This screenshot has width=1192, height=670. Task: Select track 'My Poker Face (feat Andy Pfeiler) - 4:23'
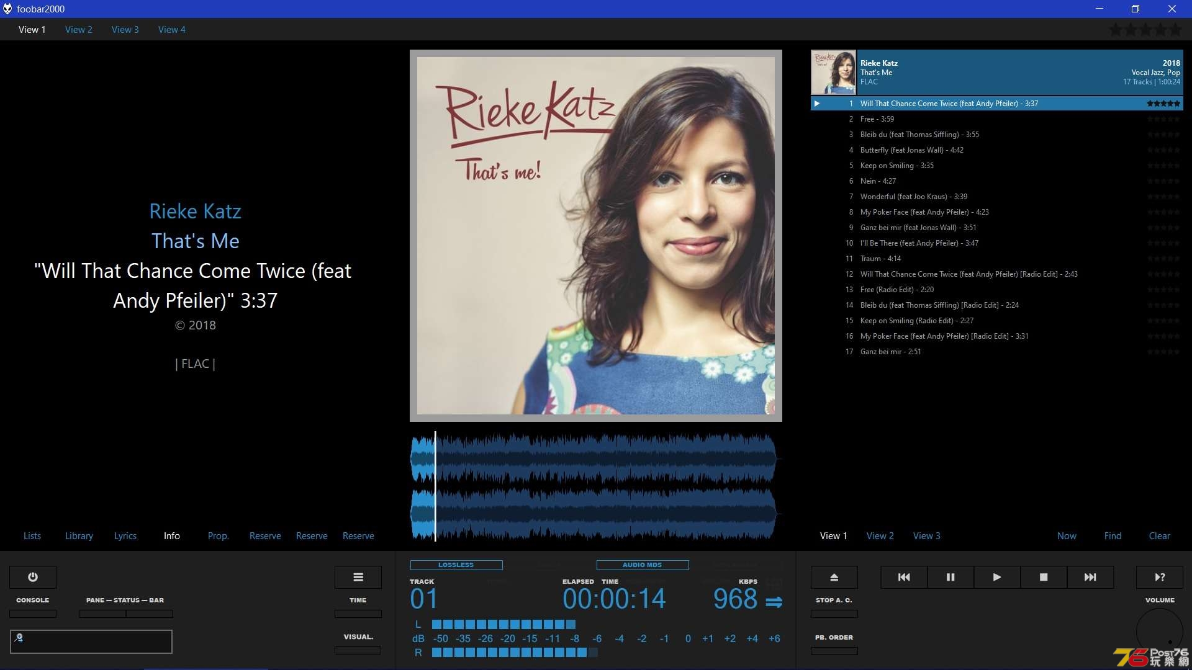[997, 212]
